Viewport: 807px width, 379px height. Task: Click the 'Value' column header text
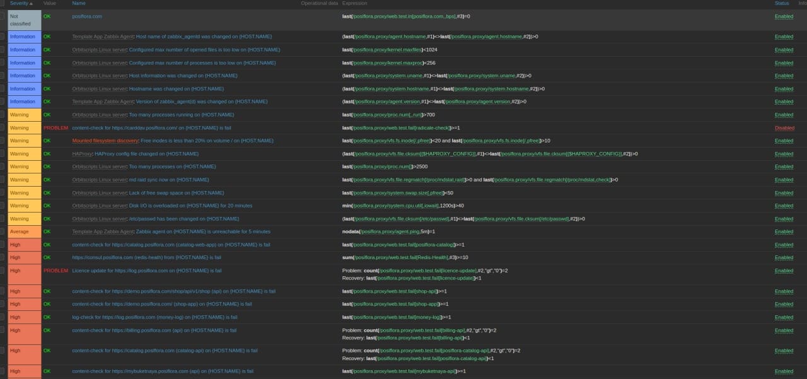50,3
